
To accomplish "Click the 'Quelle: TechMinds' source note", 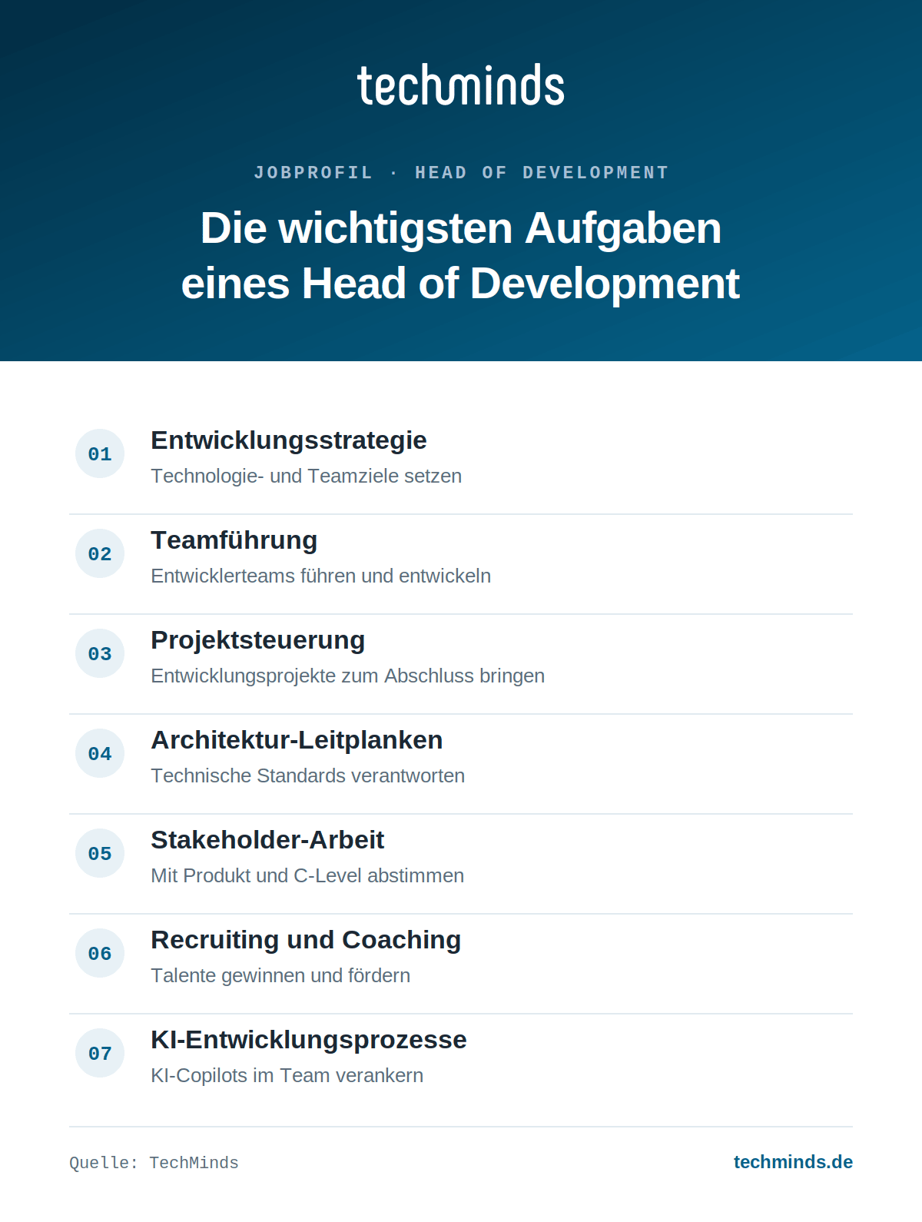I will 154,1163.
